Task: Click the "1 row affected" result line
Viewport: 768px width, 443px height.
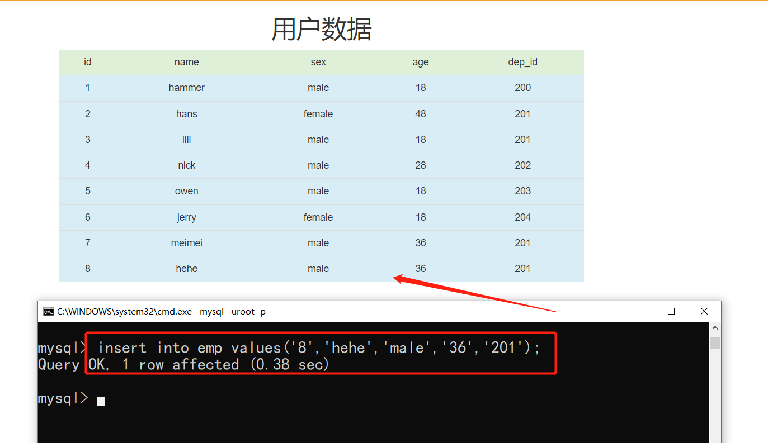Action: point(183,365)
